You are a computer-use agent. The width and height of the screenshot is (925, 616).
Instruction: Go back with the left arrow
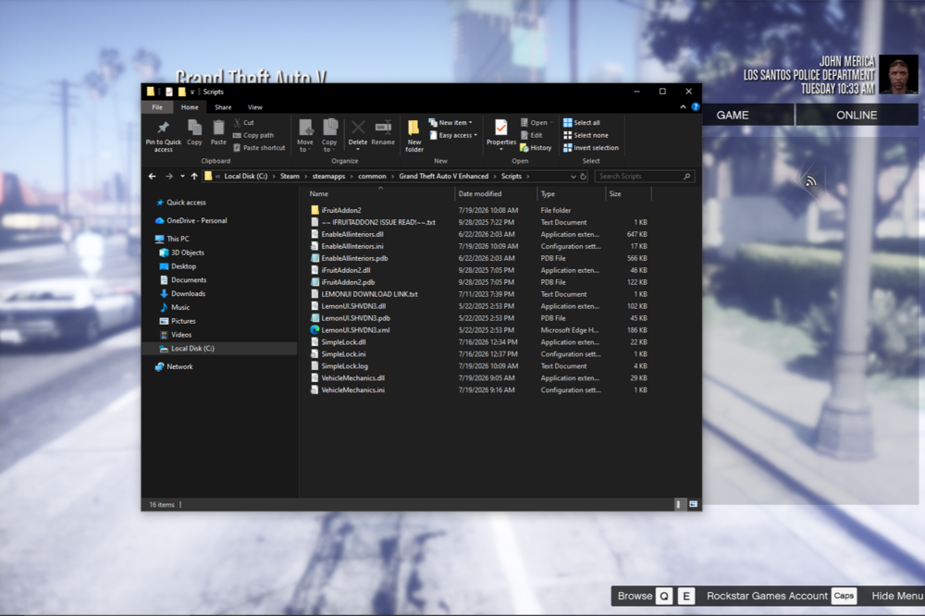153,177
